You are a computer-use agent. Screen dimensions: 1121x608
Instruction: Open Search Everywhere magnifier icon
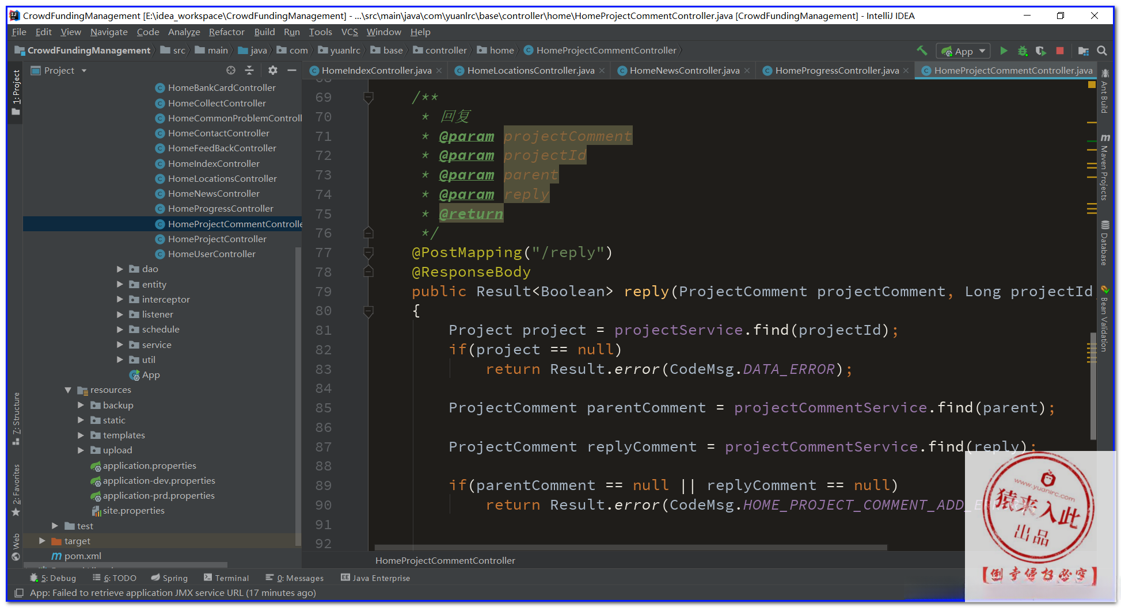click(1102, 51)
